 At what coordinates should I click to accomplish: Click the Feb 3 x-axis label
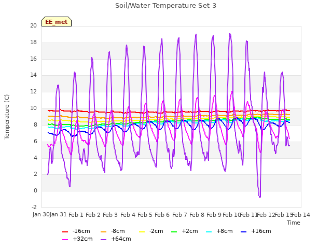coord(110,215)
